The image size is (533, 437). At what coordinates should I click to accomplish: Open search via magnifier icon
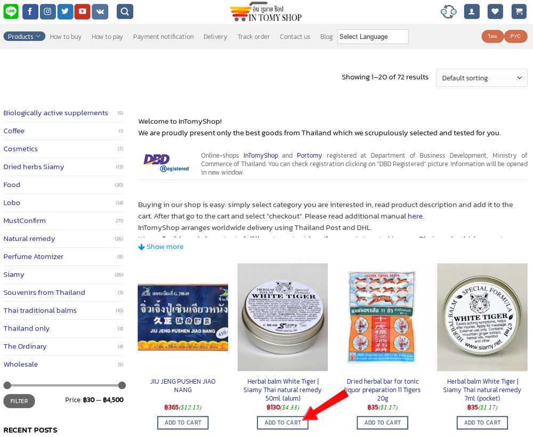[x=125, y=12]
